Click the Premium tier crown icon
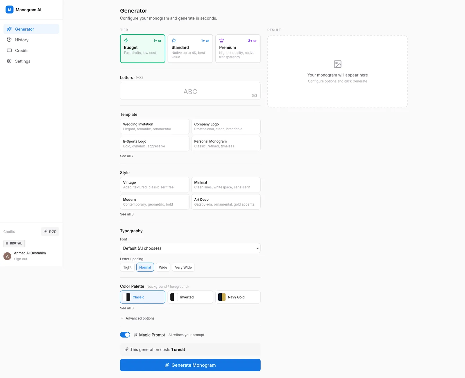465x378 pixels. (x=221, y=41)
